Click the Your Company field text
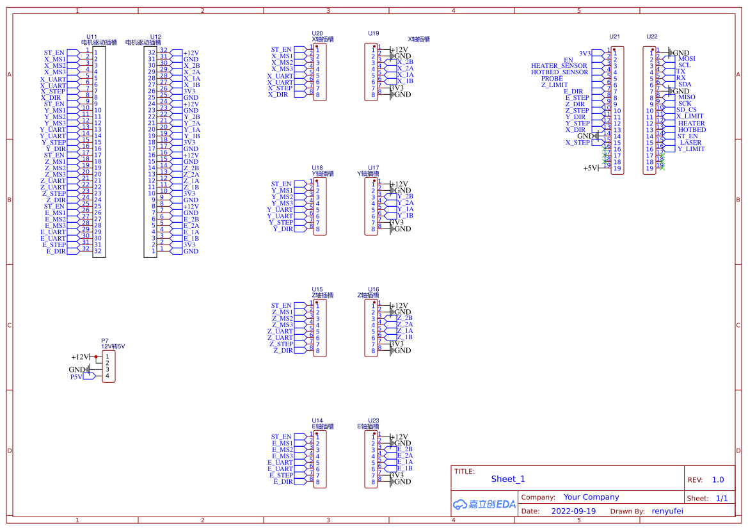 pyautogui.click(x=591, y=497)
